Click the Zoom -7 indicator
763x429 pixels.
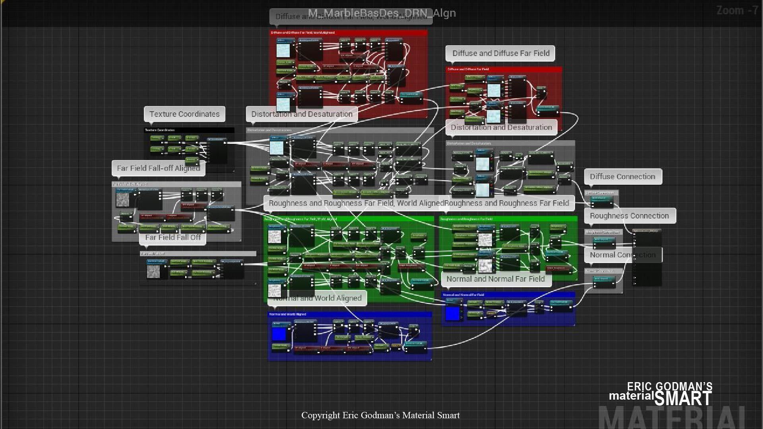(x=737, y=11)
